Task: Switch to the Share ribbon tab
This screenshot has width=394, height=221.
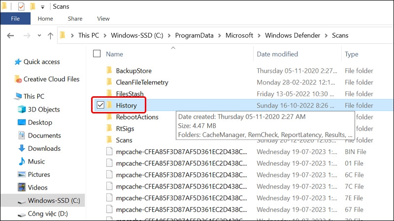Action: [75, 19]
